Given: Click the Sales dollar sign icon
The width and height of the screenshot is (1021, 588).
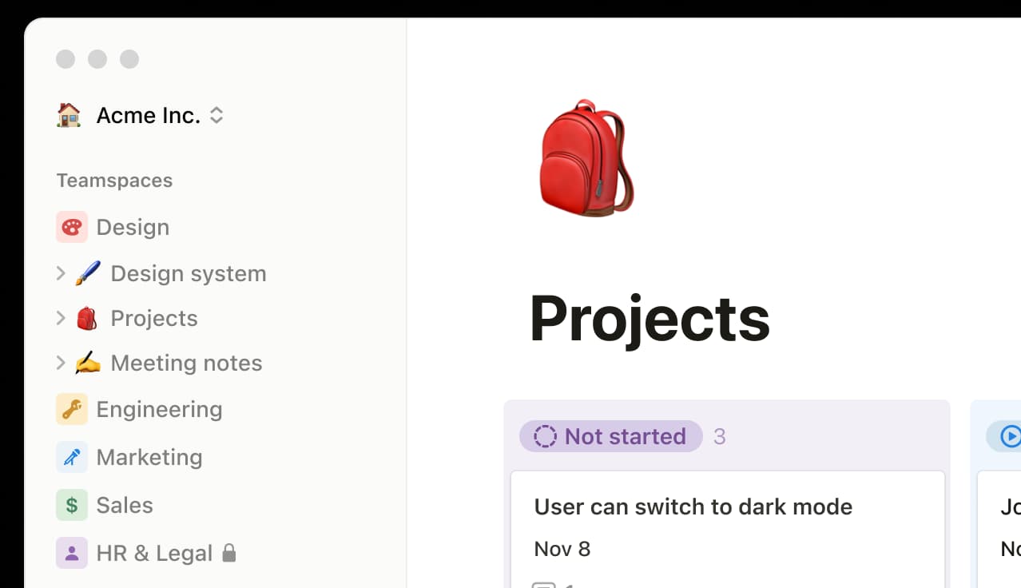Looking at the screenshot, I should (72, 505).
